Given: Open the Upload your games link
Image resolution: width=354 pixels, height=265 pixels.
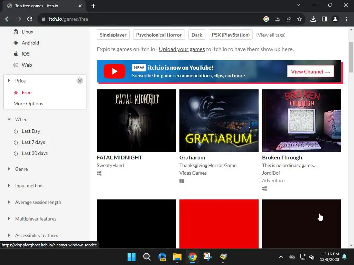Looking at the screenshot, I should click(x=182, y=49).
